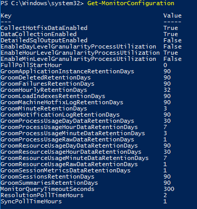Select the ResolutionPollTimeHours key
197x209 pixels.
[42, 195]
